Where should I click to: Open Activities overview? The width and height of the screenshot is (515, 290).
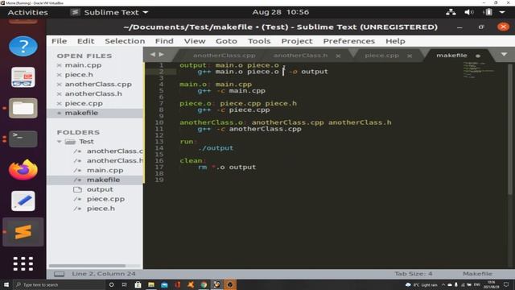tap(28, 13)
